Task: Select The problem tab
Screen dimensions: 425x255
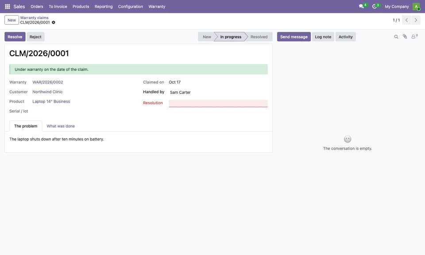Action: (26, 126)
